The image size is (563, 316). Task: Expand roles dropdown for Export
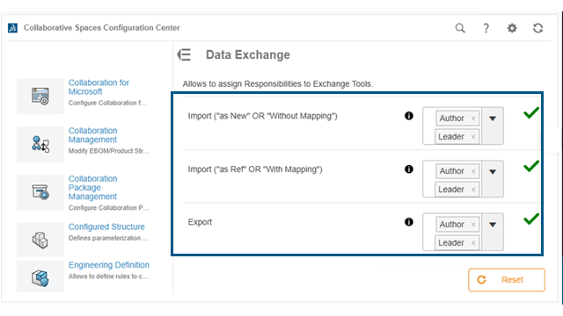[493, 225]
